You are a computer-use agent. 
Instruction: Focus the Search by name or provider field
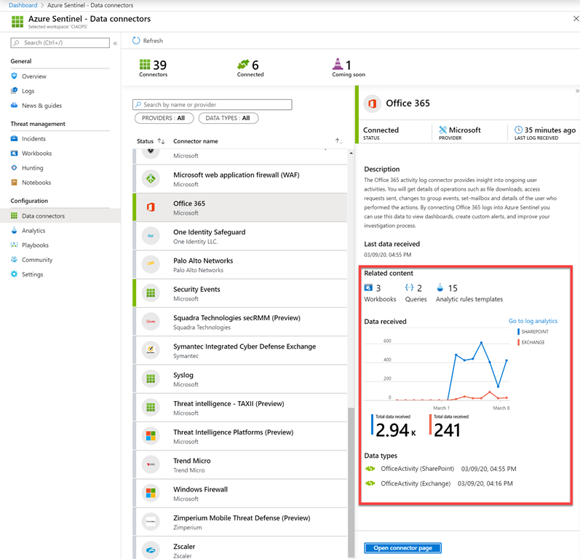[216, 105]
